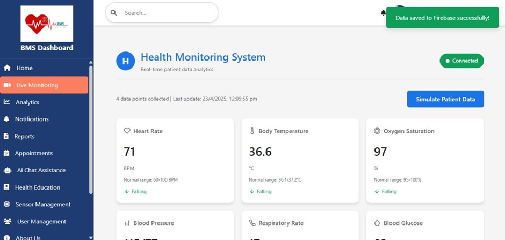Focus the Search input field
This screenshot has height=240, width=505.
(162, 13)
